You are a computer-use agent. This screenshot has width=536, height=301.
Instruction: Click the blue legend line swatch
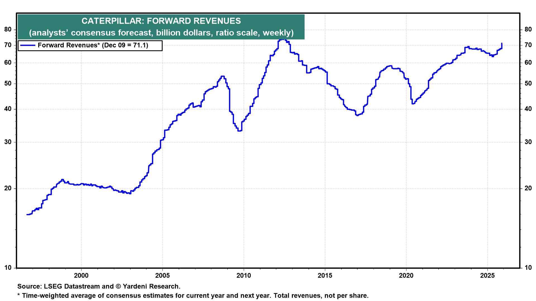[x=28, y=45]
